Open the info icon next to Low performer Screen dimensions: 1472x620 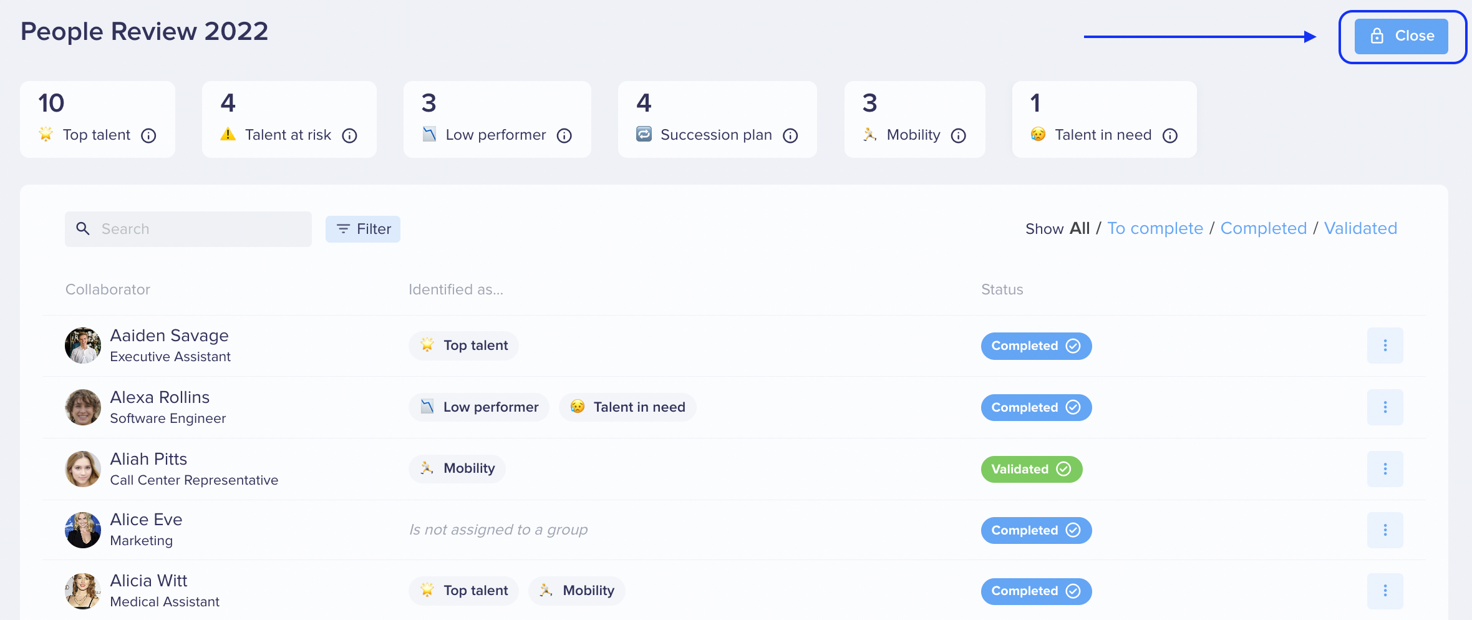pos(564,135)
